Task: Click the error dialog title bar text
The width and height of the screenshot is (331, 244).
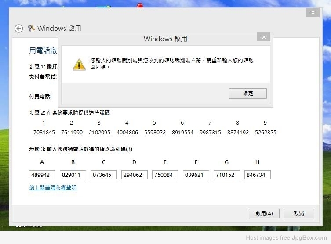Action: (x=165, y=39)
